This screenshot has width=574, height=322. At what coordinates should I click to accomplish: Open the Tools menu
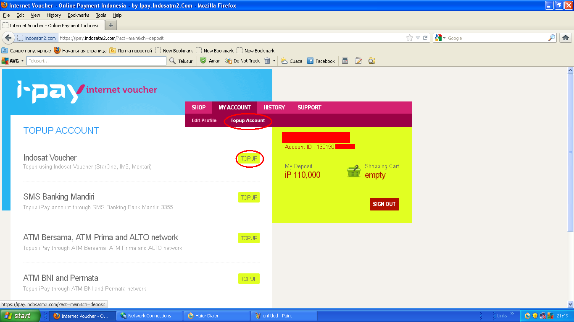pos(101,15)
